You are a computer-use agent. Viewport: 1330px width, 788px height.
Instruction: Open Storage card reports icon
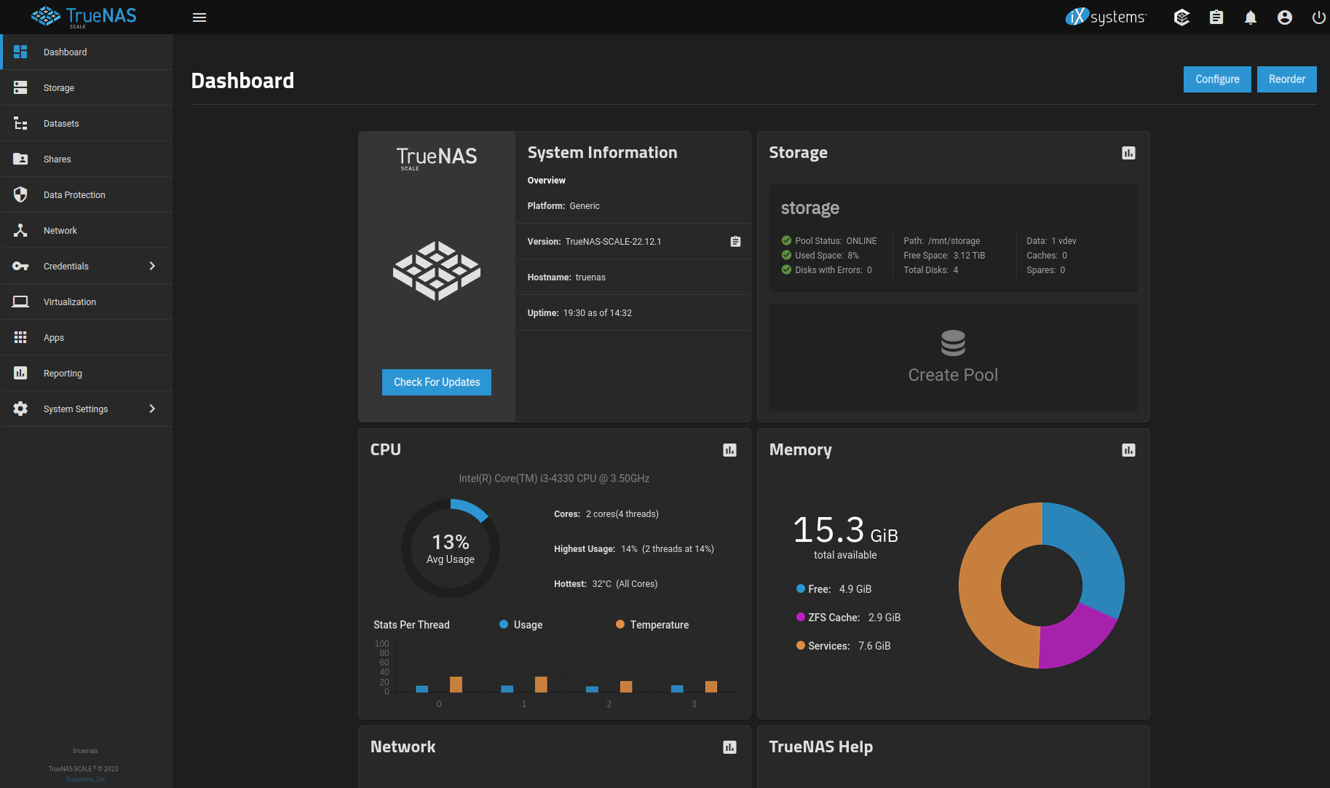coord(1128,153)
